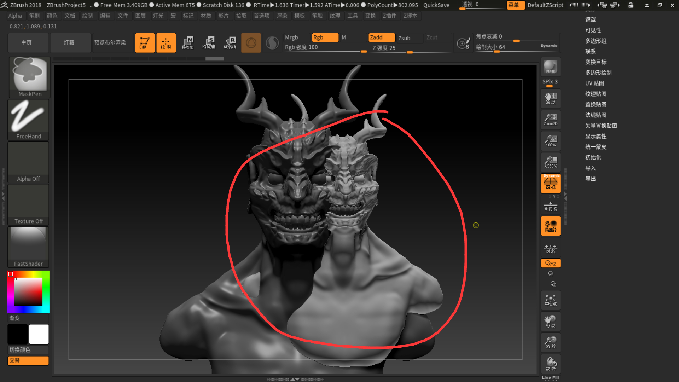
Task: Select the Rotate (R) gizmo tool
Action: coord(230,43)
